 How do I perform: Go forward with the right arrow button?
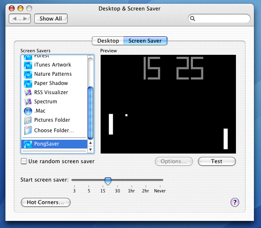[25, 18]
